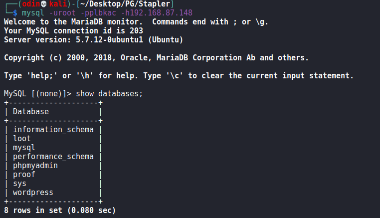This screenshot has width=380, height=218.
Task: Click the skull icon in the prompt
Action: (43, 4)
